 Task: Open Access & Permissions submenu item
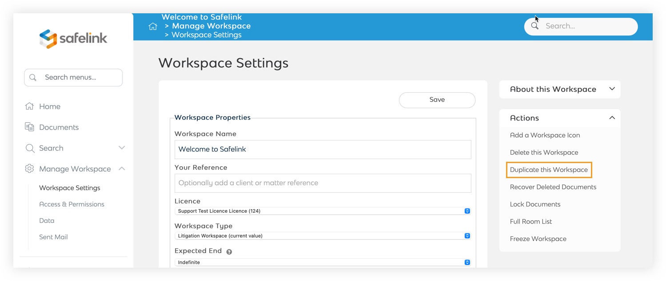pyautogui.click(x=72, y=204)
